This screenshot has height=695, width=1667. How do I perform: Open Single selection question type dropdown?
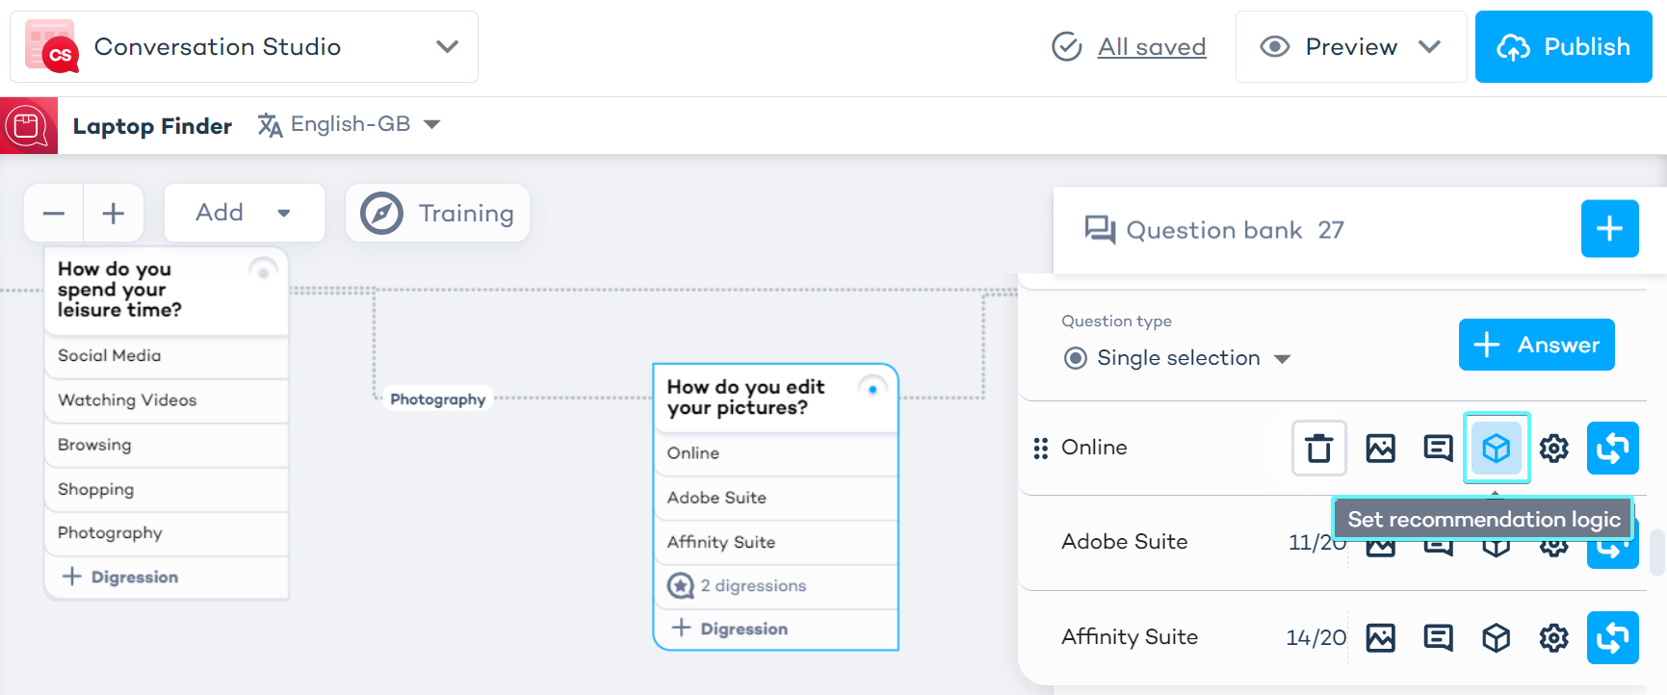click(1177, 358)
